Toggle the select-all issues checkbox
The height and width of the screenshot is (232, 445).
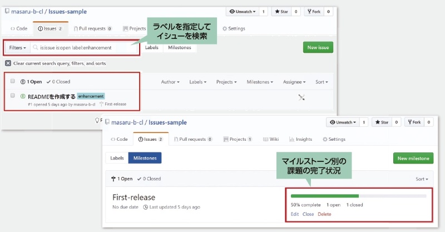click(12, 81)
